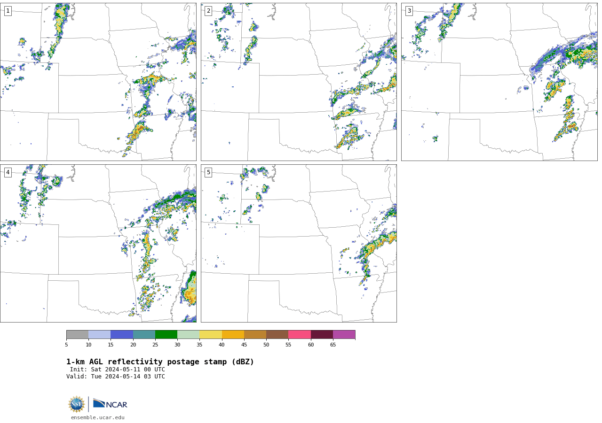Viewport: 602px width, 423px height.
Task: Click the panel number label 3
Action: pyautogui.click(x=409, y=11)
